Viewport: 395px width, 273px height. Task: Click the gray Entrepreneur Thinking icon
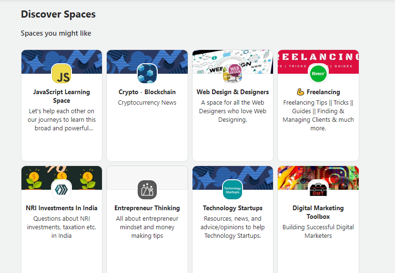click(x=147, y=190)
